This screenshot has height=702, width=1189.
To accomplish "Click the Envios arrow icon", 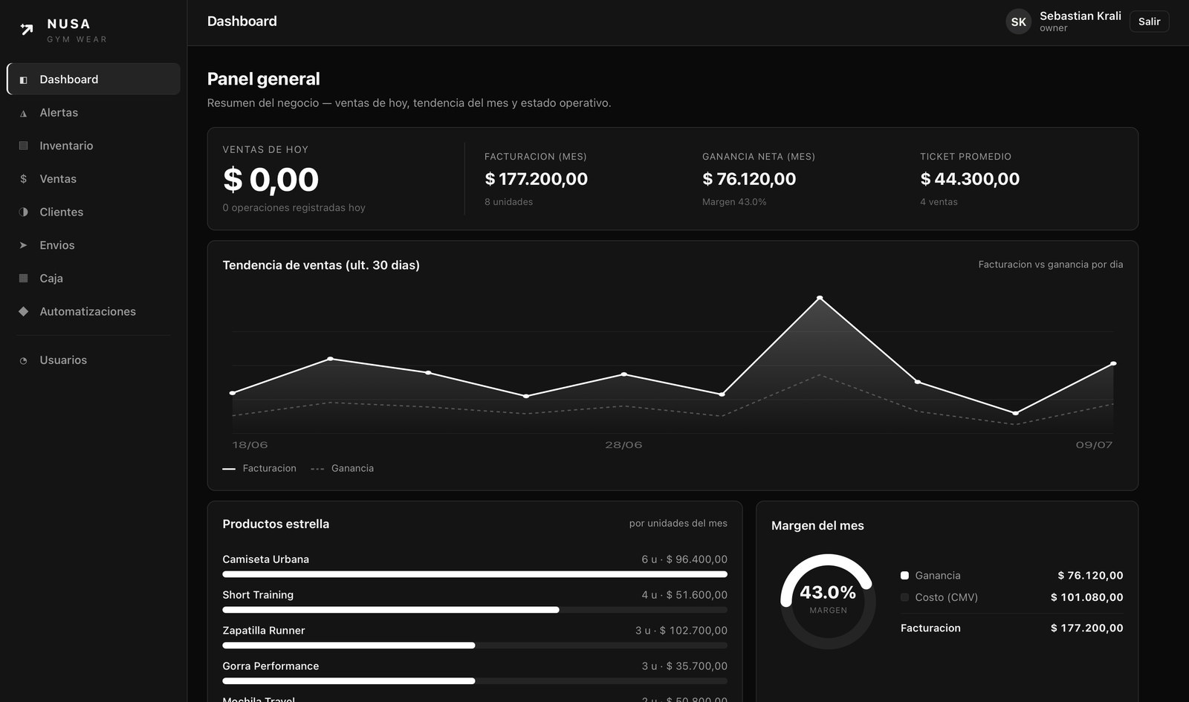I will point(23,245).
